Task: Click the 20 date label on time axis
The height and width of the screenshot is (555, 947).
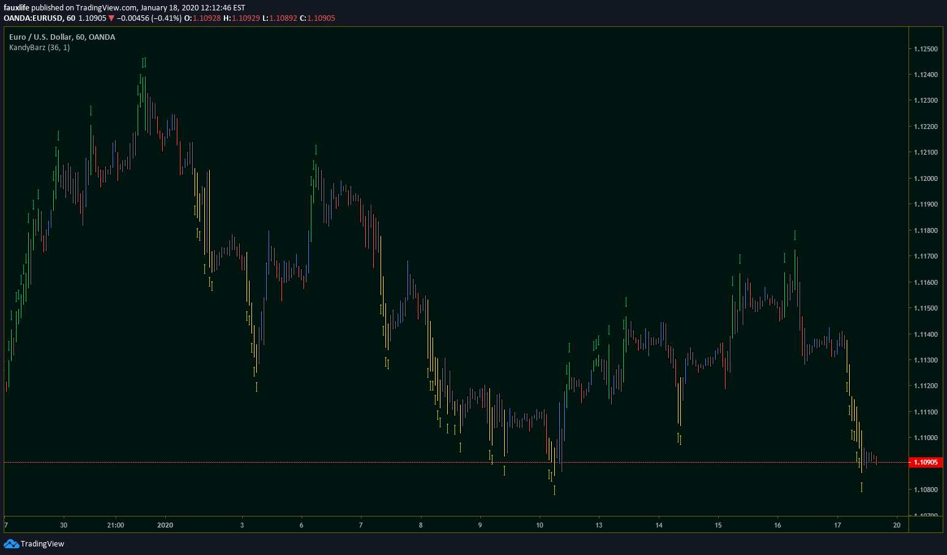Action: click(x=897, y=525)
